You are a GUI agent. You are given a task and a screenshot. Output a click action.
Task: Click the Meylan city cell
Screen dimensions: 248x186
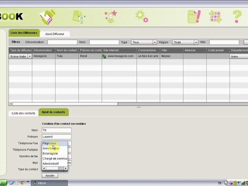172,56
